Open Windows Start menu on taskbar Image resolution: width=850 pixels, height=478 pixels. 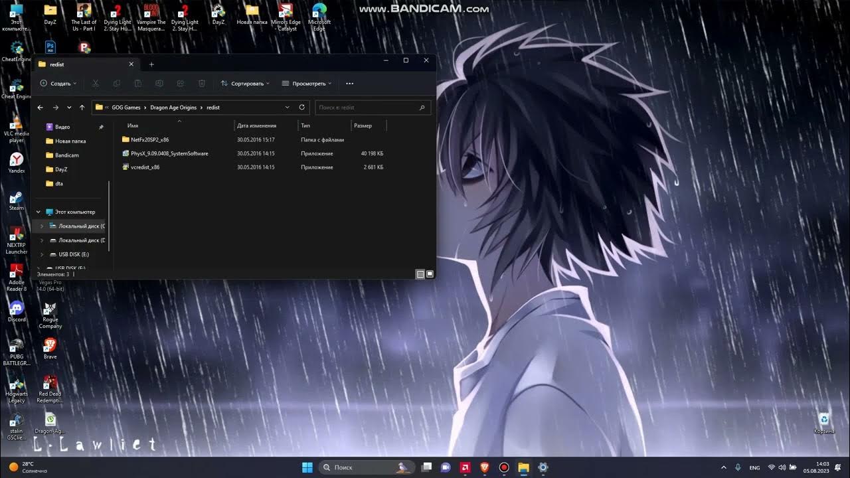click(x=307, y=467)
